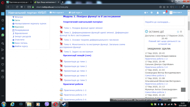Open Windows Start button

(4, 104)
